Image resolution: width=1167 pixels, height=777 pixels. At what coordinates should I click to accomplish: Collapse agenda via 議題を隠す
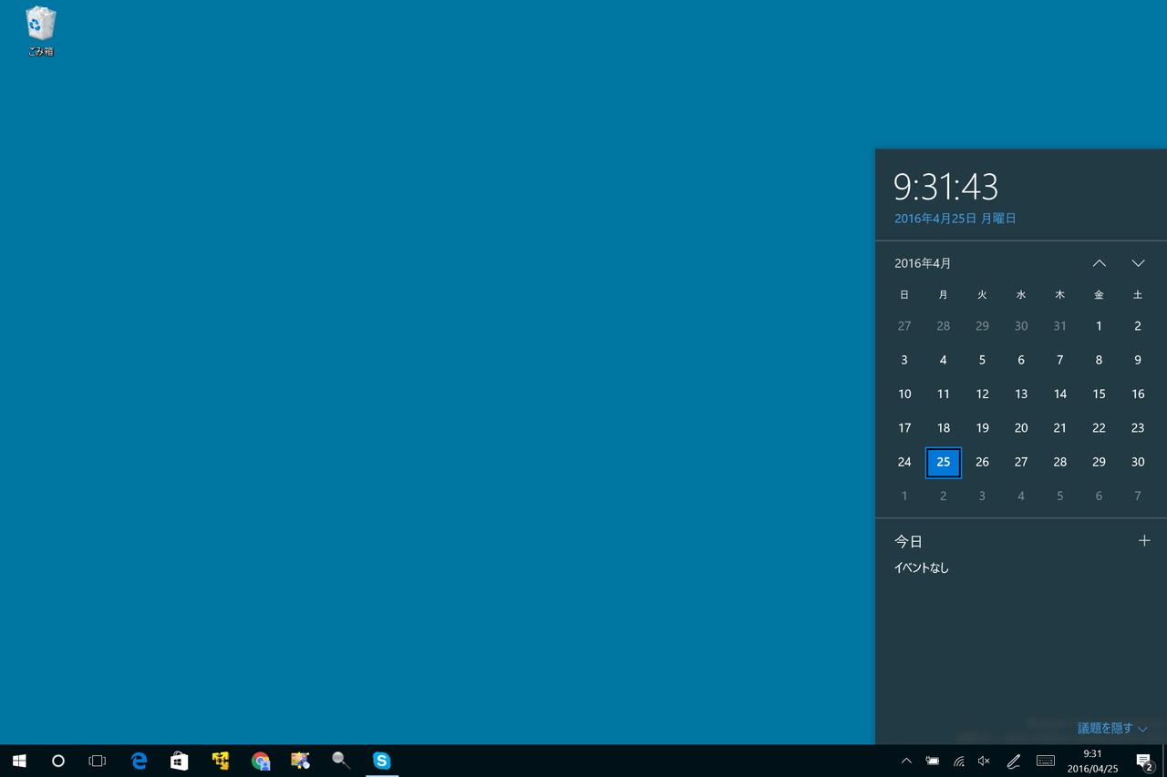pos(1112,729)
